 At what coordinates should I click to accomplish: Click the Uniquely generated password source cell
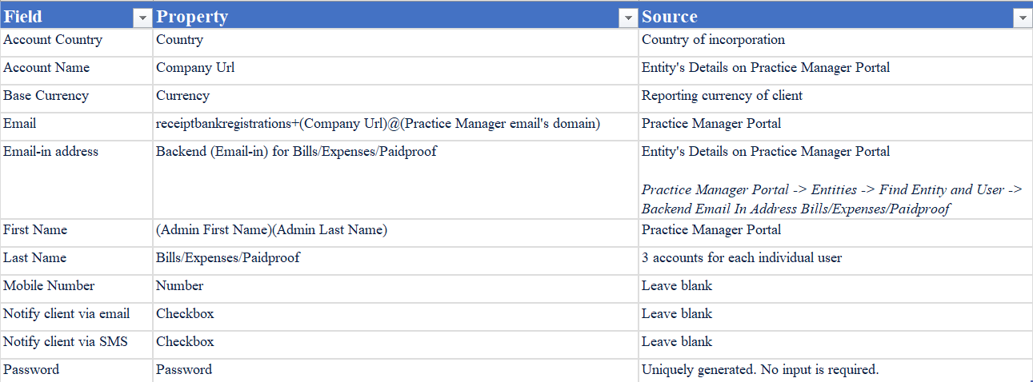[x=835, y=371]
